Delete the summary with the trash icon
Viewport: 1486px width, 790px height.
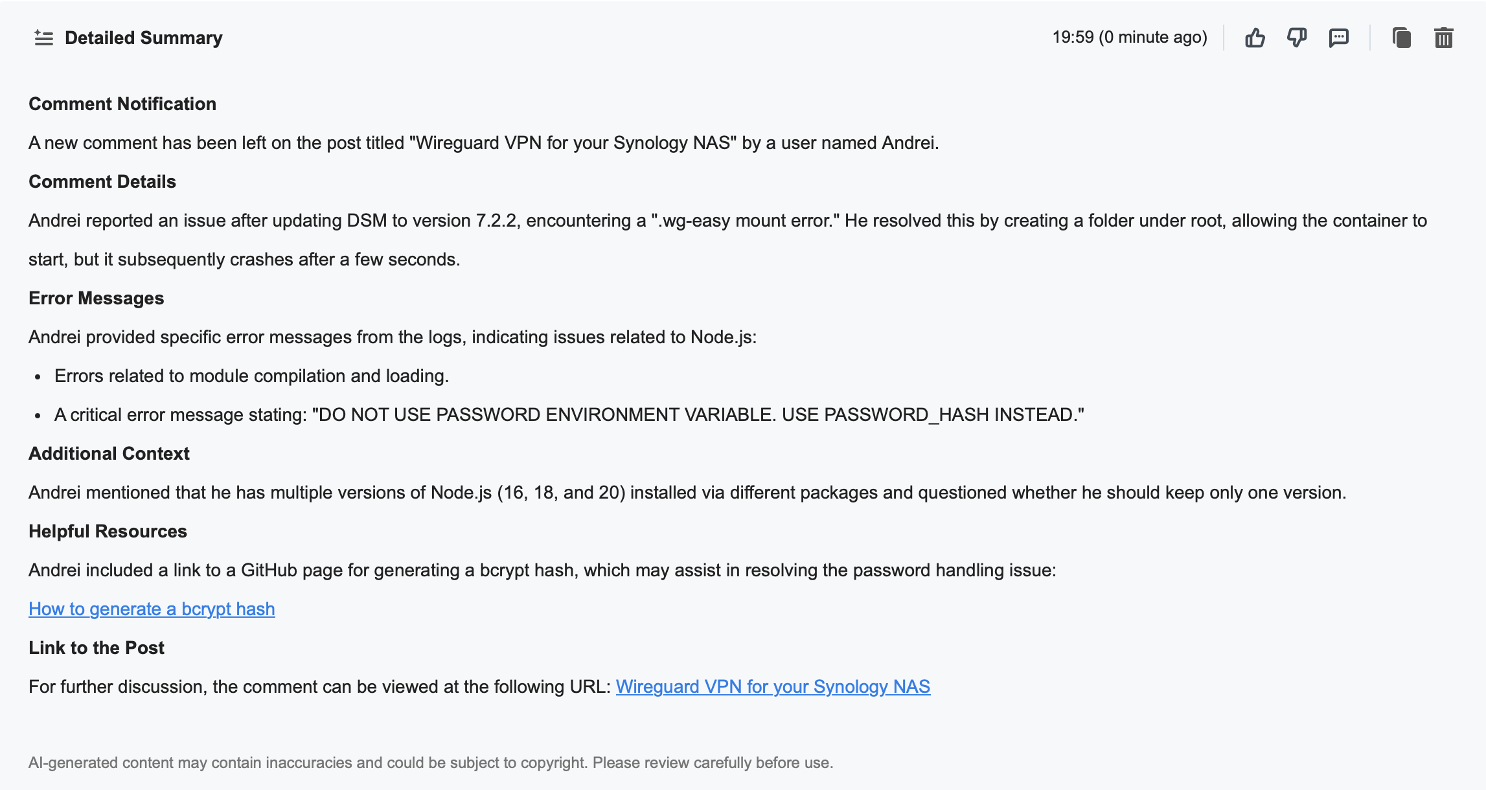[x=1443, y=38]
